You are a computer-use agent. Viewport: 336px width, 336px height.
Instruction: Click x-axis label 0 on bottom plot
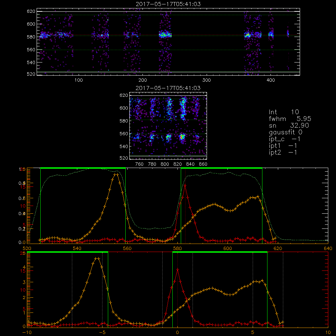tap(177, 333)
